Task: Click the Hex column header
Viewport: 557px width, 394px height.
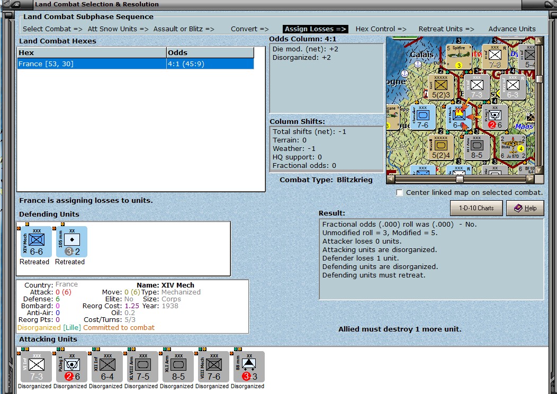Action: [92, 52]
